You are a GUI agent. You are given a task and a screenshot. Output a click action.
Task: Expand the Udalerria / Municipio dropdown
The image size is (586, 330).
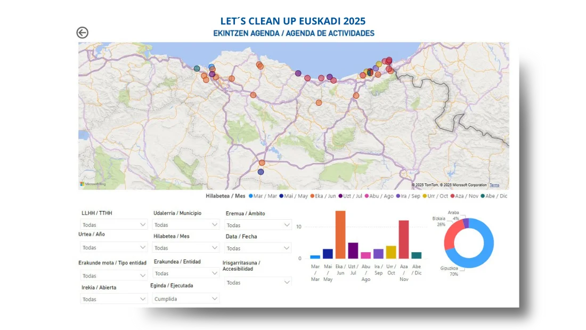[x=186, y=225]
